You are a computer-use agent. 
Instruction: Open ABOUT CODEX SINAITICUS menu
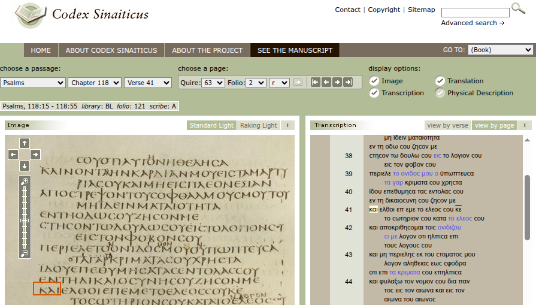pyautogui.click(x=111, y=50)
